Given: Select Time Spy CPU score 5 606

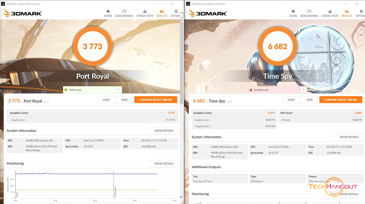Looking at the screenshot, I should (358, 113).
